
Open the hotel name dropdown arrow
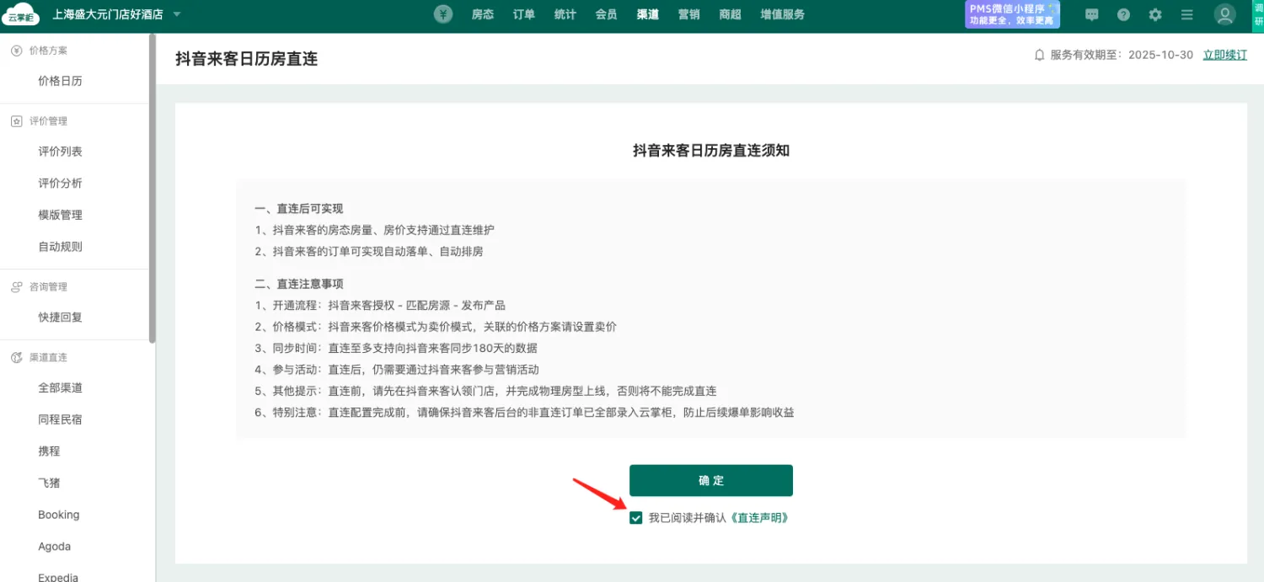point(176,14)
